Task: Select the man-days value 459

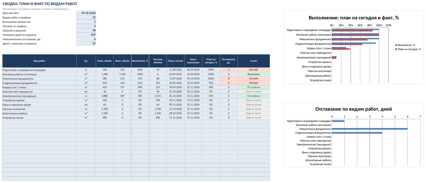Action: tap(86, 35)
